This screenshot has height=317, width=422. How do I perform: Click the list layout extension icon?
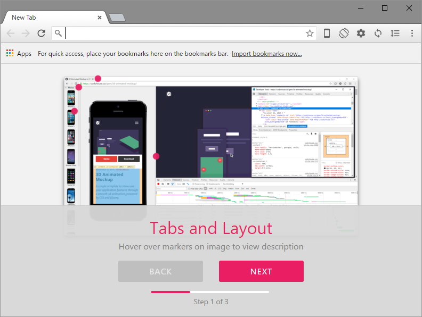(395, 34)
